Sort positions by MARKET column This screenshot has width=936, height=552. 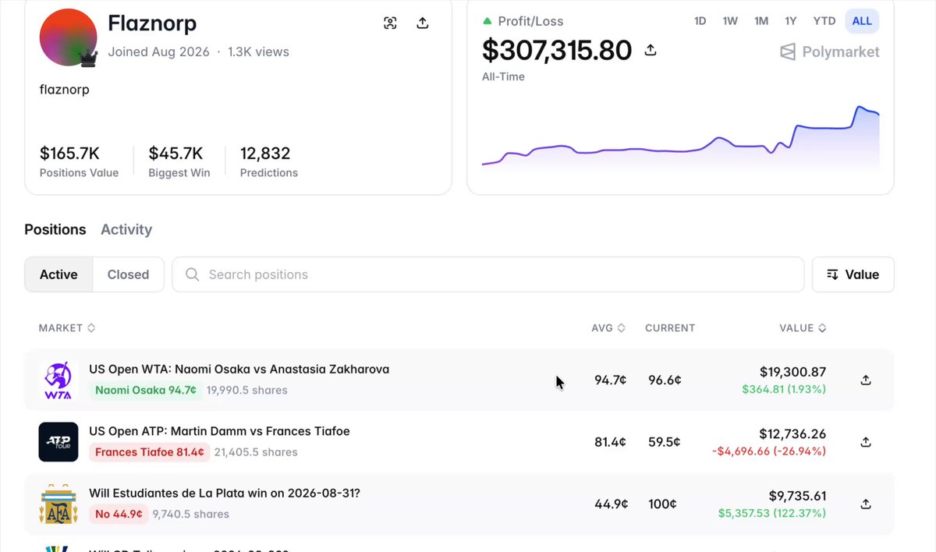(67, 328)
